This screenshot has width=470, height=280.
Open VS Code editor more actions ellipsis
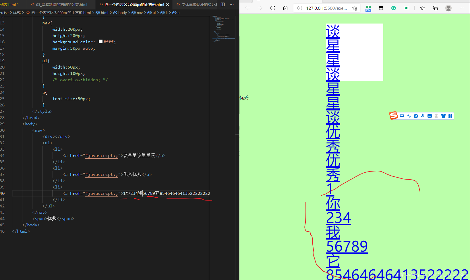[232, 5]
